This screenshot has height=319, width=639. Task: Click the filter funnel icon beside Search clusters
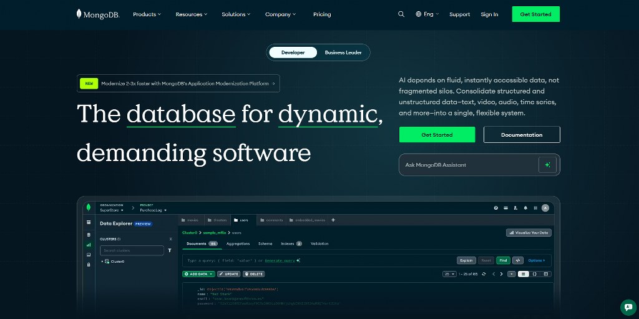[x=170, y=250]
